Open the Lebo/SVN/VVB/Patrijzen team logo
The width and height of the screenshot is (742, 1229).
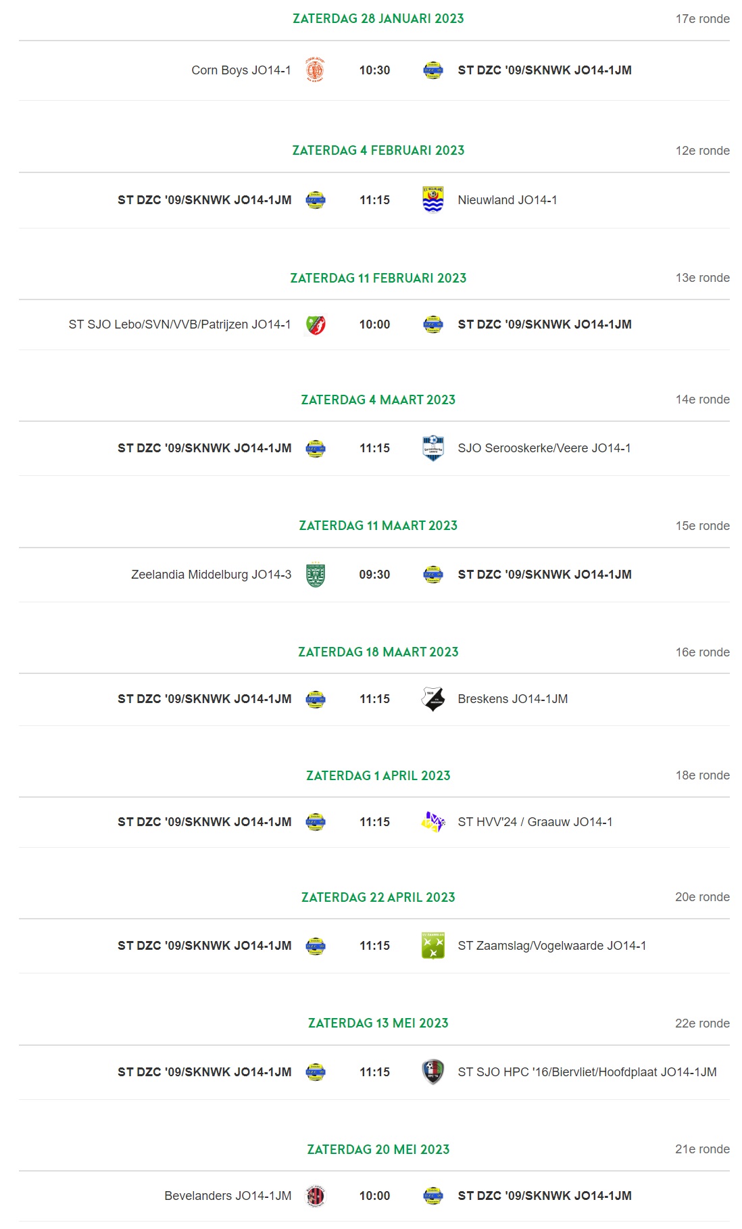pyautogui.click(x=316, y=324)
